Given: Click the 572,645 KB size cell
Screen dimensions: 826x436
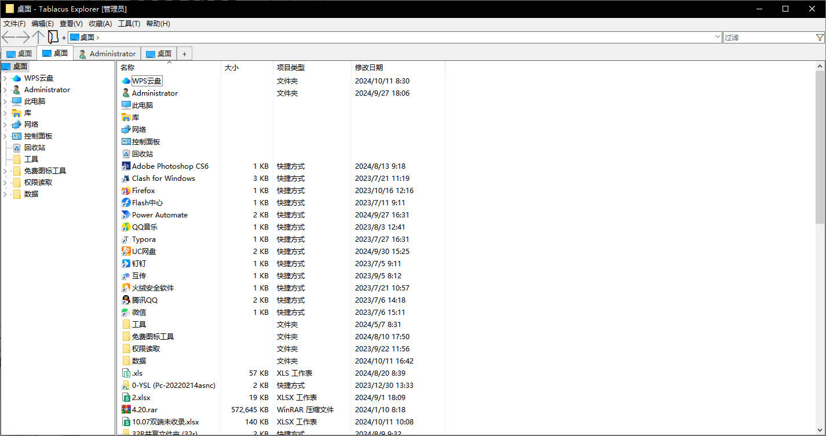Looking at the screenshot, I should 250,410.
